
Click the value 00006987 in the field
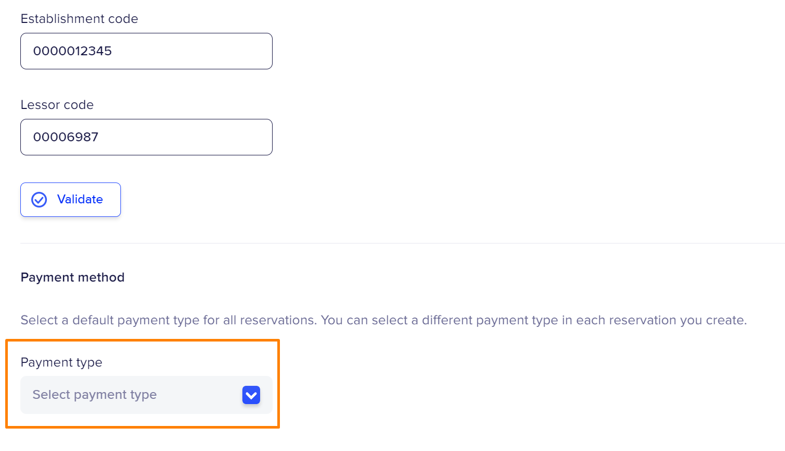click(66, 137)
